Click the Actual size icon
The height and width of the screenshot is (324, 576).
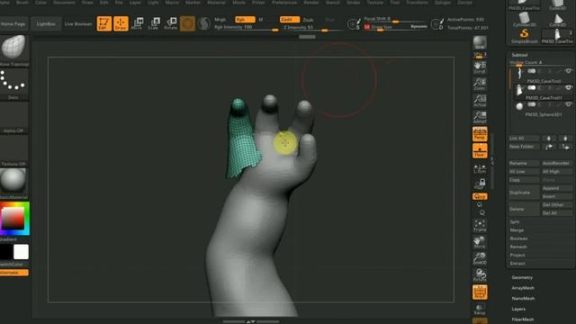pyautogui.click(x=480, y=101)
